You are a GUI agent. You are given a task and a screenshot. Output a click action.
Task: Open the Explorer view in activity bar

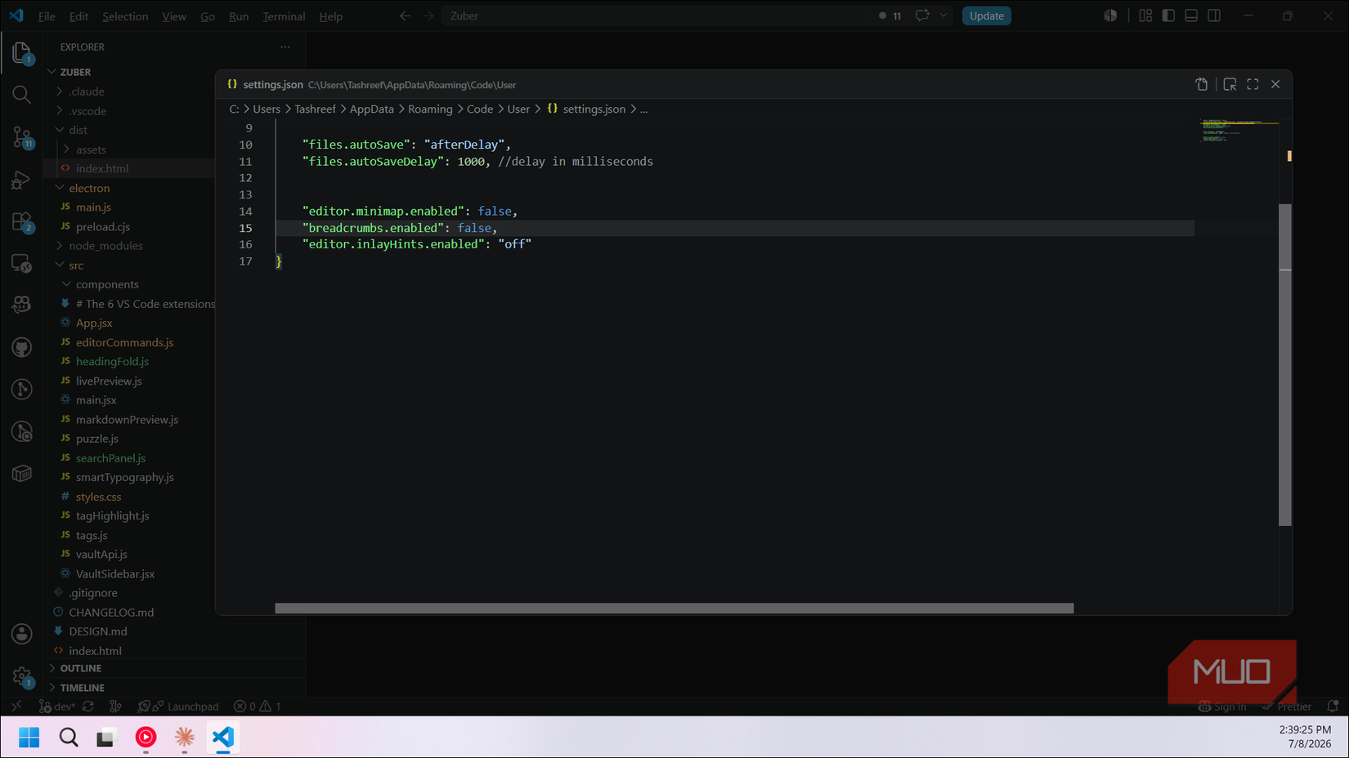[x=22, y=53]
